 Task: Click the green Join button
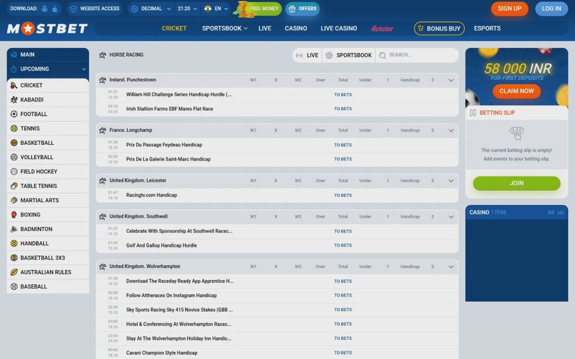pyautogui.click(x=516, y=183)
